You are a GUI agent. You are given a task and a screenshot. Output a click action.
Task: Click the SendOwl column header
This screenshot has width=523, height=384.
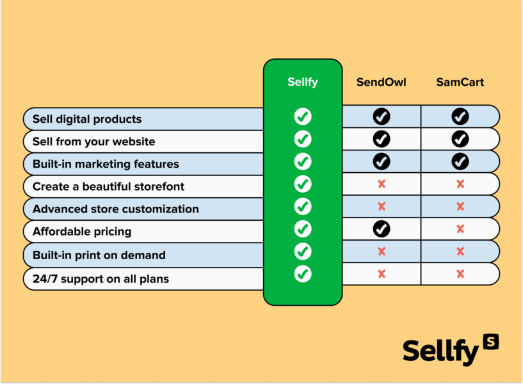click(x=382, y=83)
